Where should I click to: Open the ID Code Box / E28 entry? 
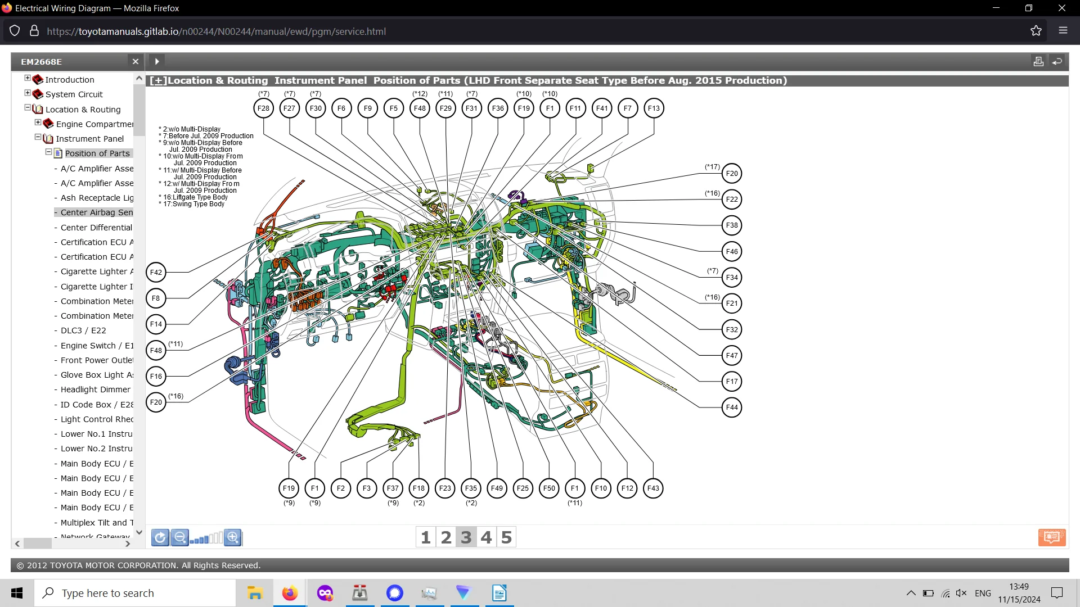(x=97, y=405)
